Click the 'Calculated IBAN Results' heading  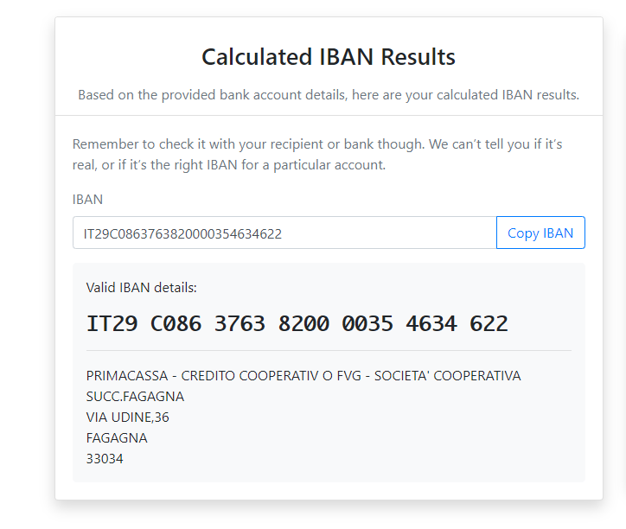[329, 57]
